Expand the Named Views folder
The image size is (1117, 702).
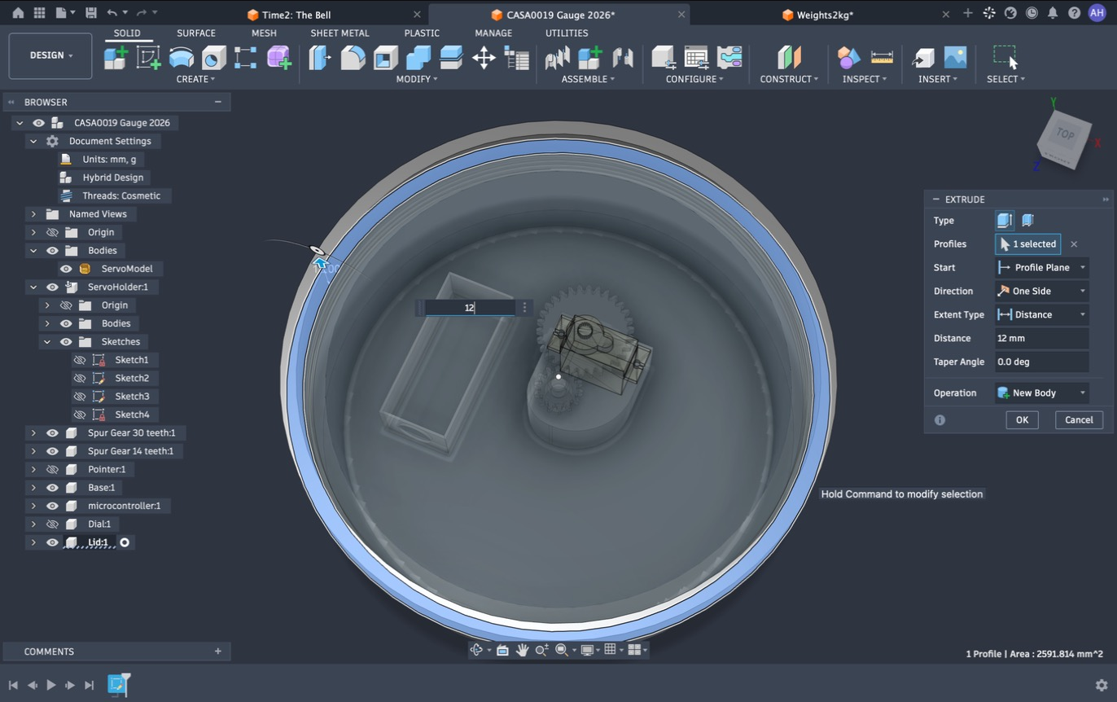tap(33, 214)
